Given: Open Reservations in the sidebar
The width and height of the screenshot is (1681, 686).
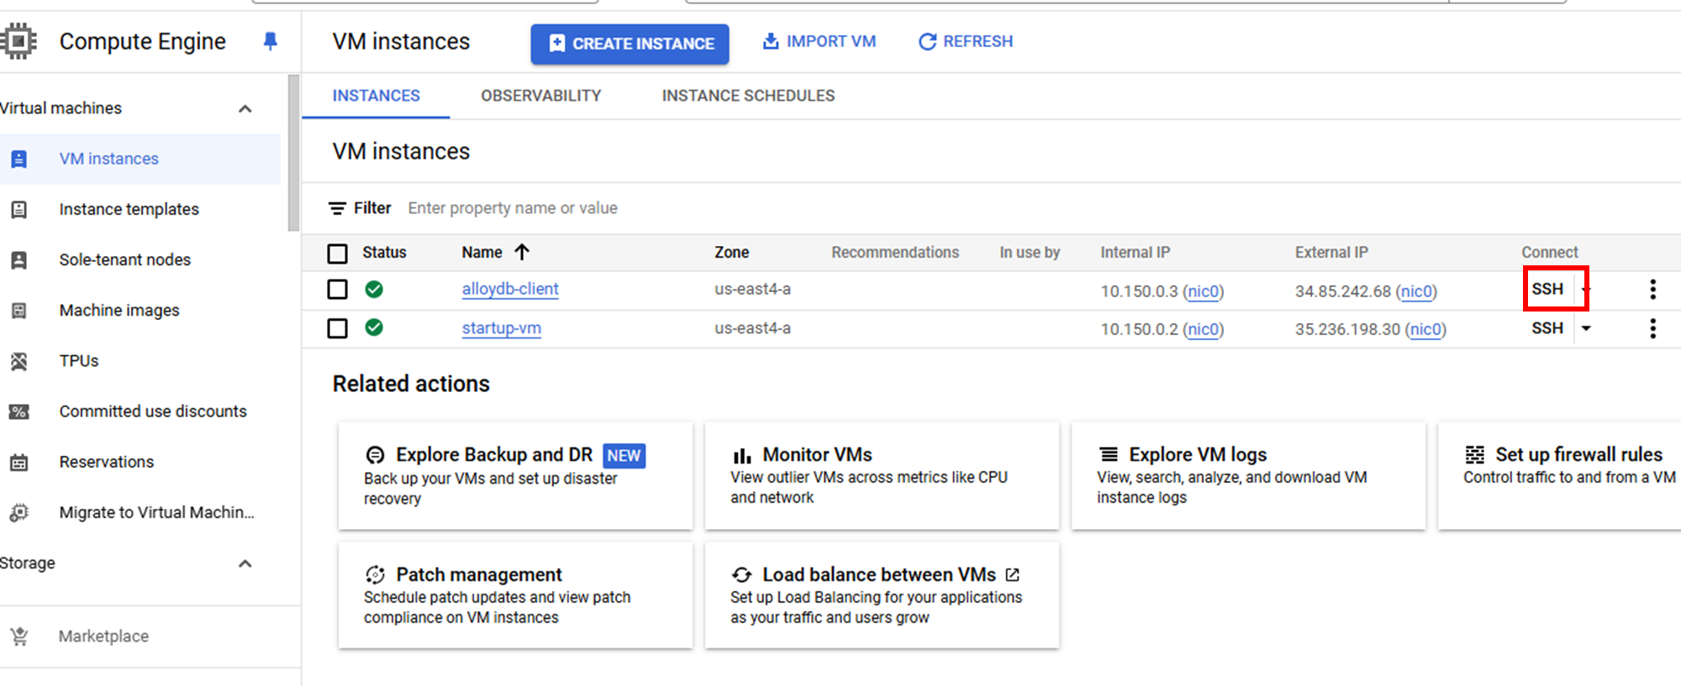Looking at the screenshot, I should click(x=107, y=462).
